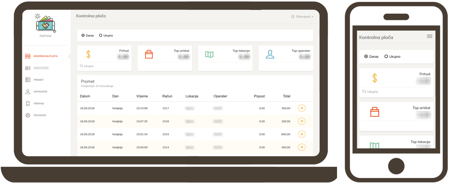Select Danas radio button on desktop dashboard
The width and height of the screenshot is (450, 183).
point(83,36)
